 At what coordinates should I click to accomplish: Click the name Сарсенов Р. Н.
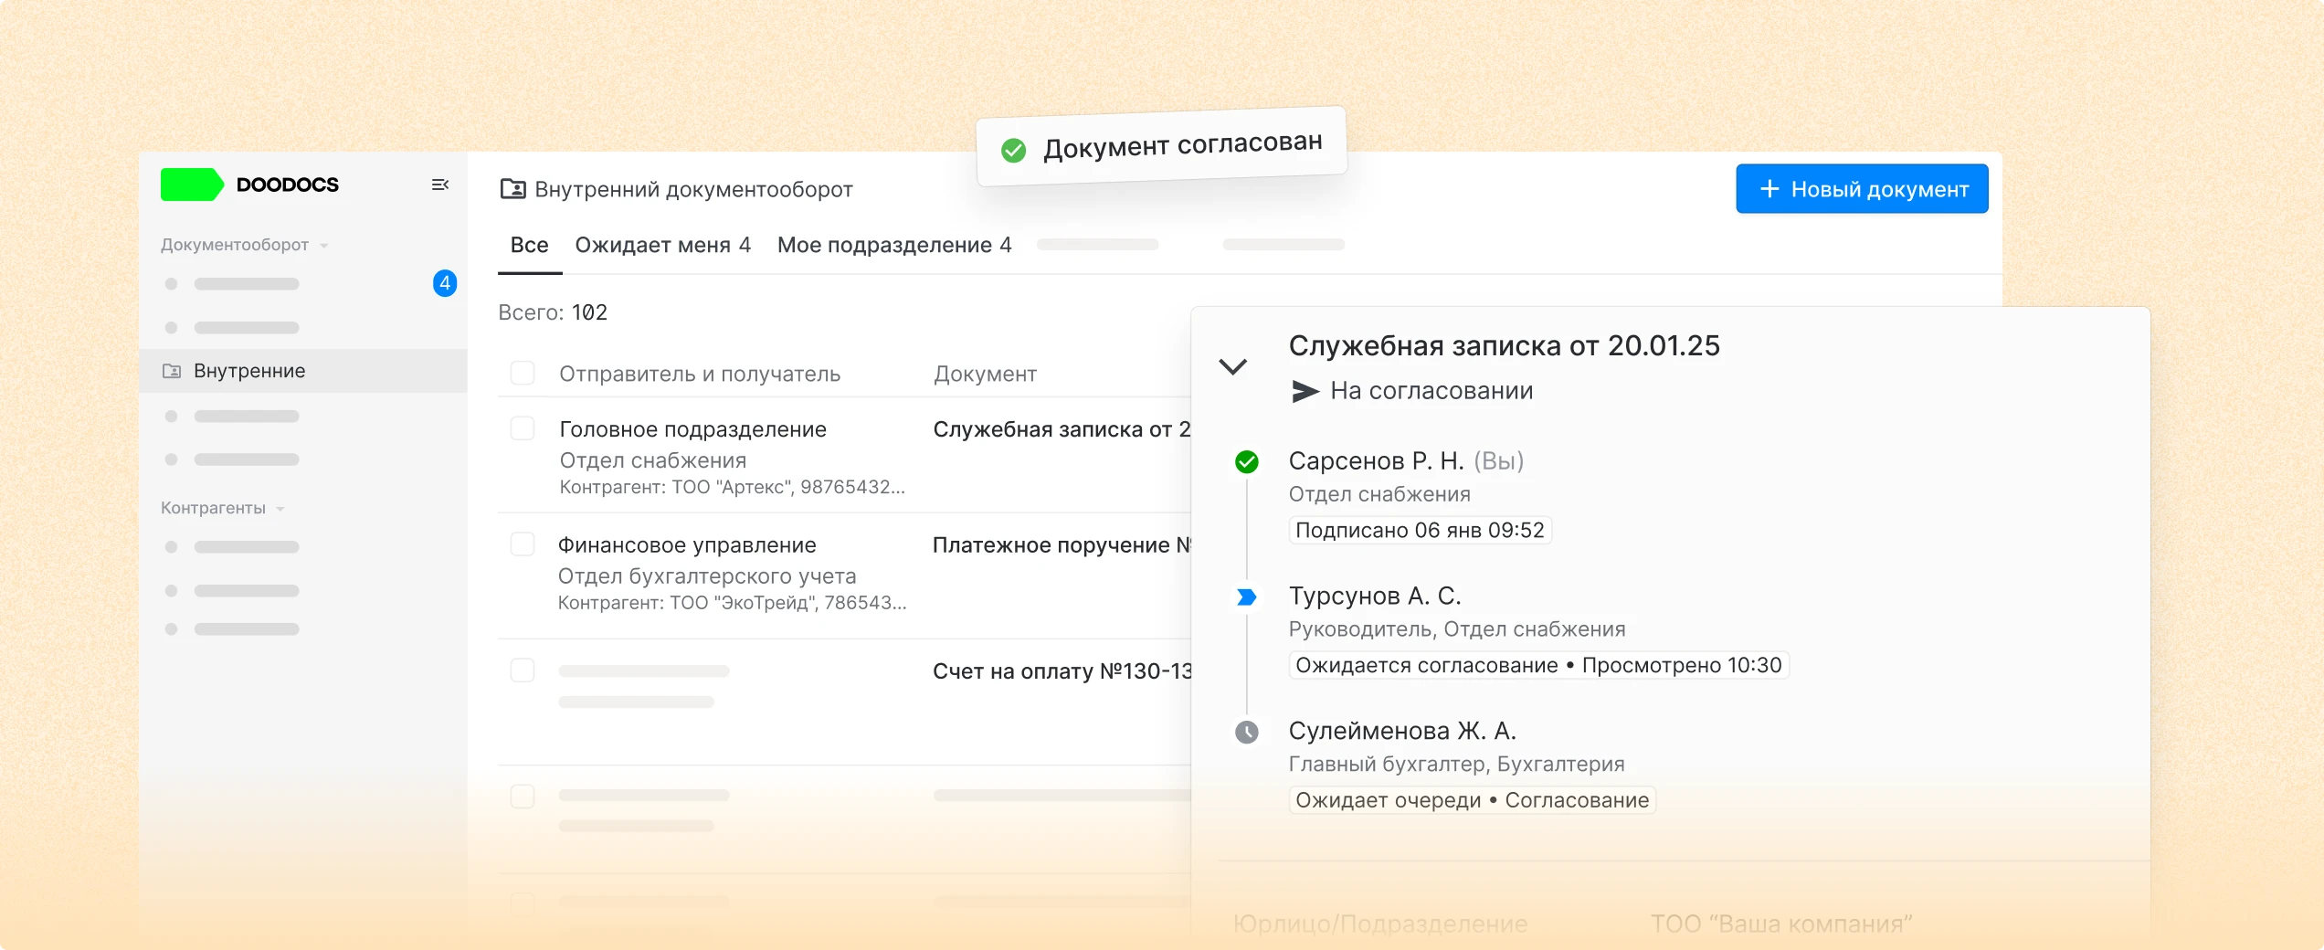1376,461
